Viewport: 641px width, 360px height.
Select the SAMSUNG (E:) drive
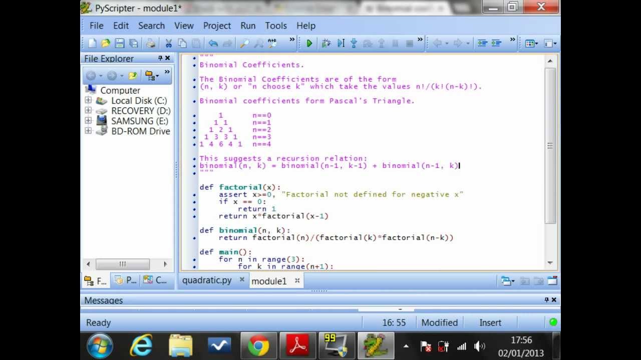coord(140,121)
